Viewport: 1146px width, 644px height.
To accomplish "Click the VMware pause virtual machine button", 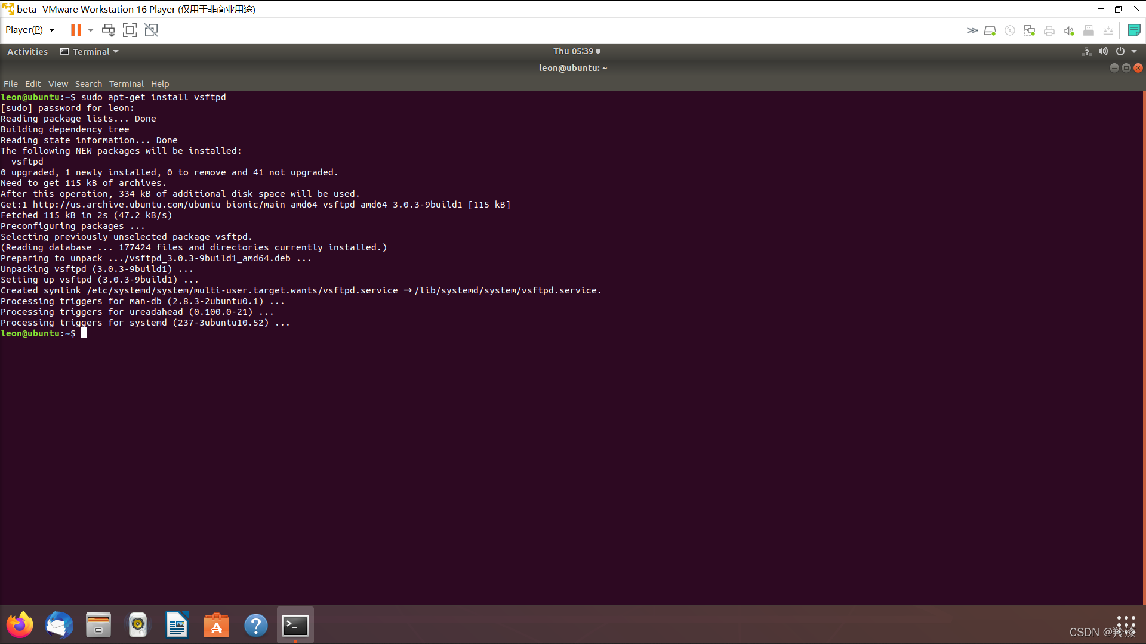I will click(76, 30).
